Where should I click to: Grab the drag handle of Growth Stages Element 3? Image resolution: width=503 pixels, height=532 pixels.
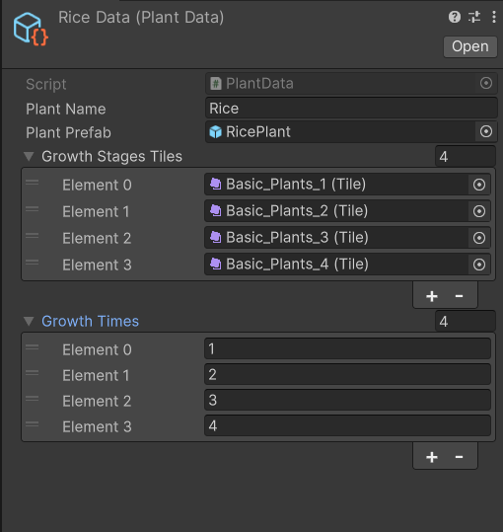[x=33, y=263]
